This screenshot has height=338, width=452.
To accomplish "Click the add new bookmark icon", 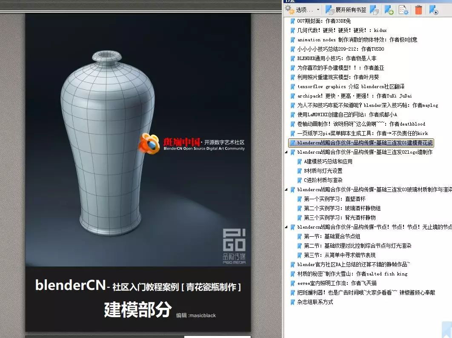I will coord(389,10).
